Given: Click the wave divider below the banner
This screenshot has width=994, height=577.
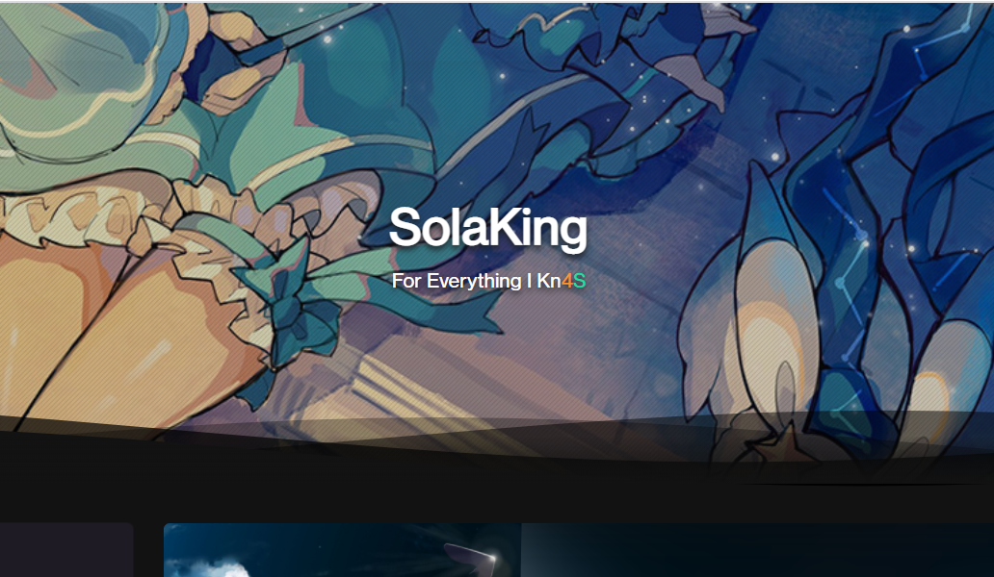Looking at the screenshot, I should click(x=497, y=448).
